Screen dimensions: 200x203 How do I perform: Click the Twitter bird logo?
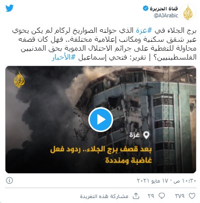tap(9, 8)
